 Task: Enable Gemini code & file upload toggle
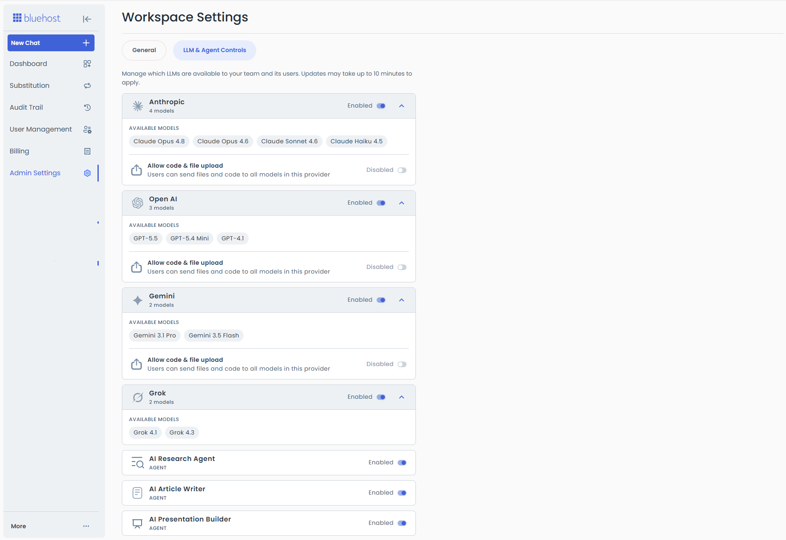402,364
